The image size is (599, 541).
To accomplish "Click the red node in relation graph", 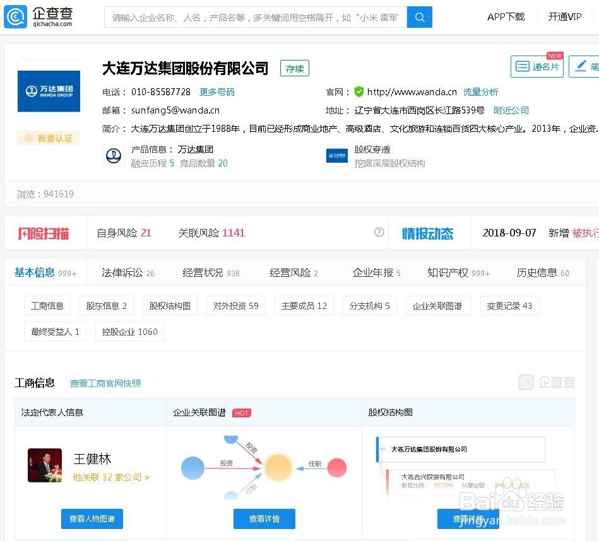I will point(337,468).
